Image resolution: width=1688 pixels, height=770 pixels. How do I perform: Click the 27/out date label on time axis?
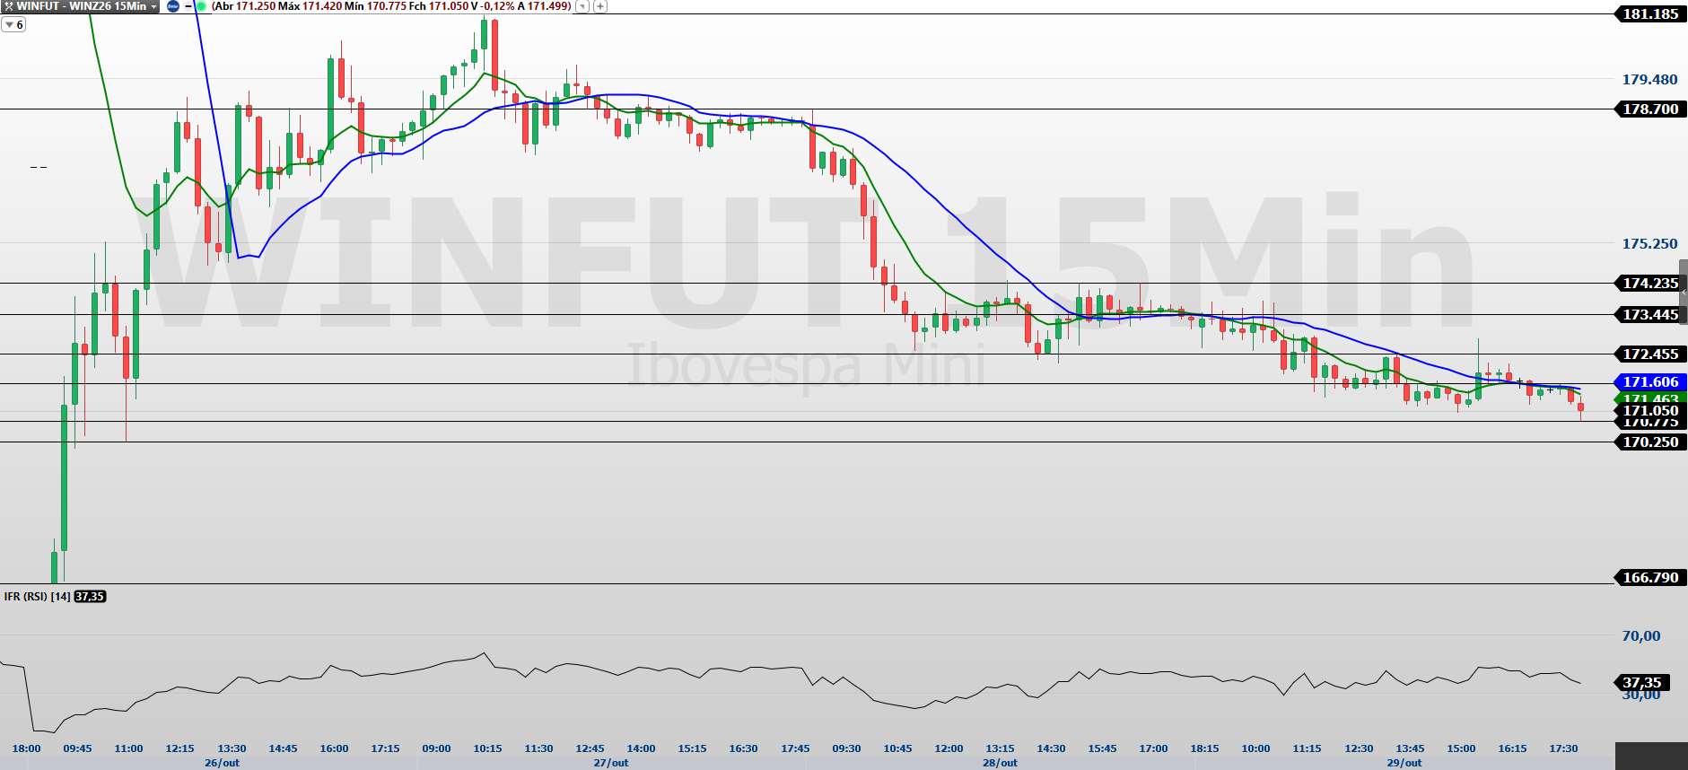(610, 763)
